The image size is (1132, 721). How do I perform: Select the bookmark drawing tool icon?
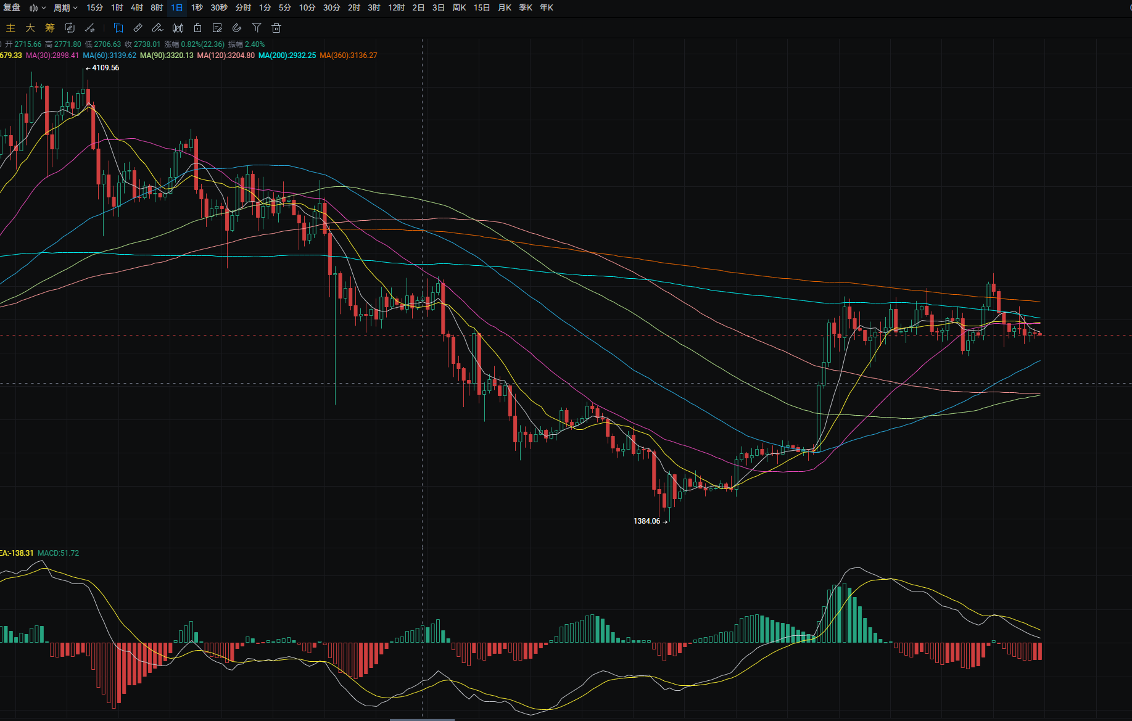pos(118,28)
